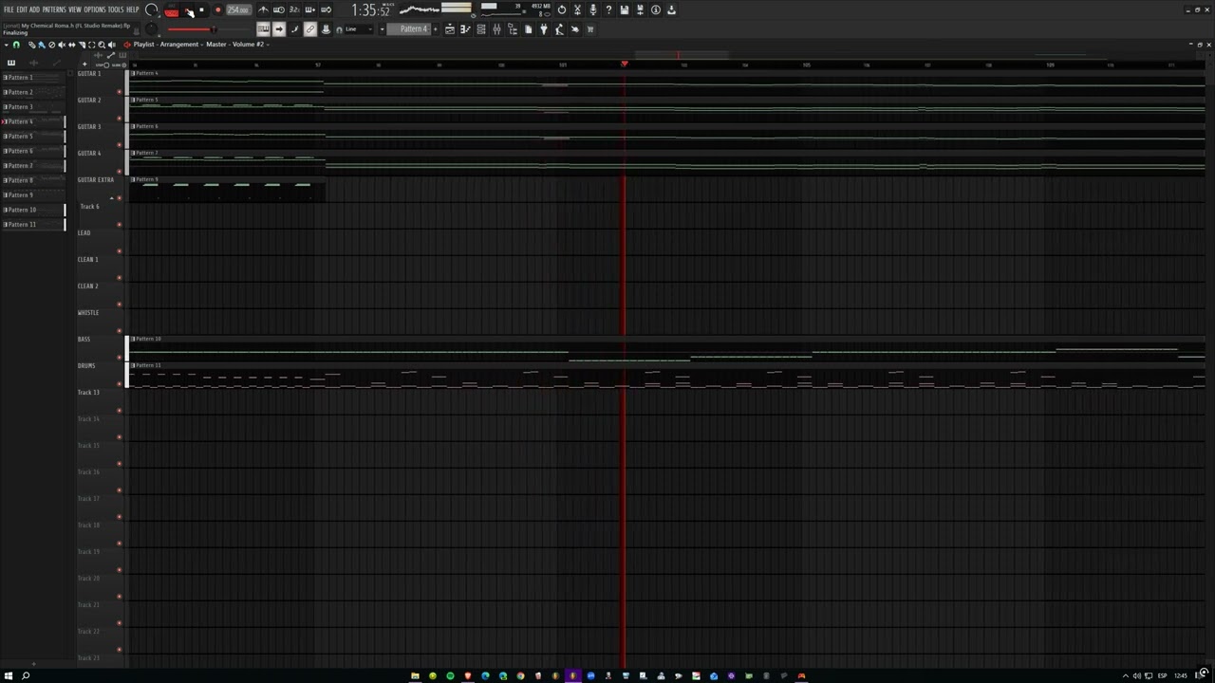Screen dimensions: 1215x683
Task: Open the project info icon
Action: point(655,10)
